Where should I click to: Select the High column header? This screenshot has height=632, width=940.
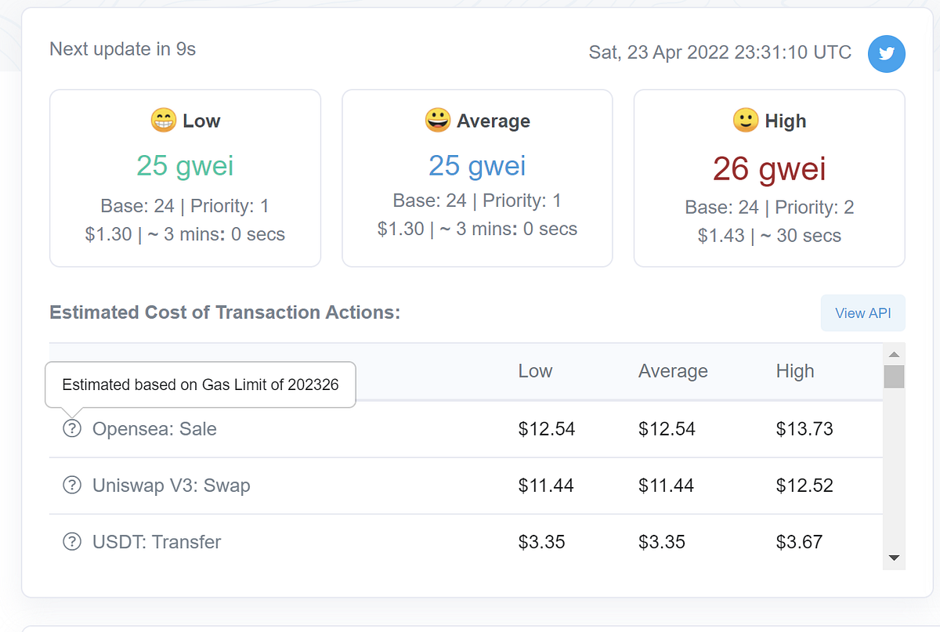tap(794, 370)
